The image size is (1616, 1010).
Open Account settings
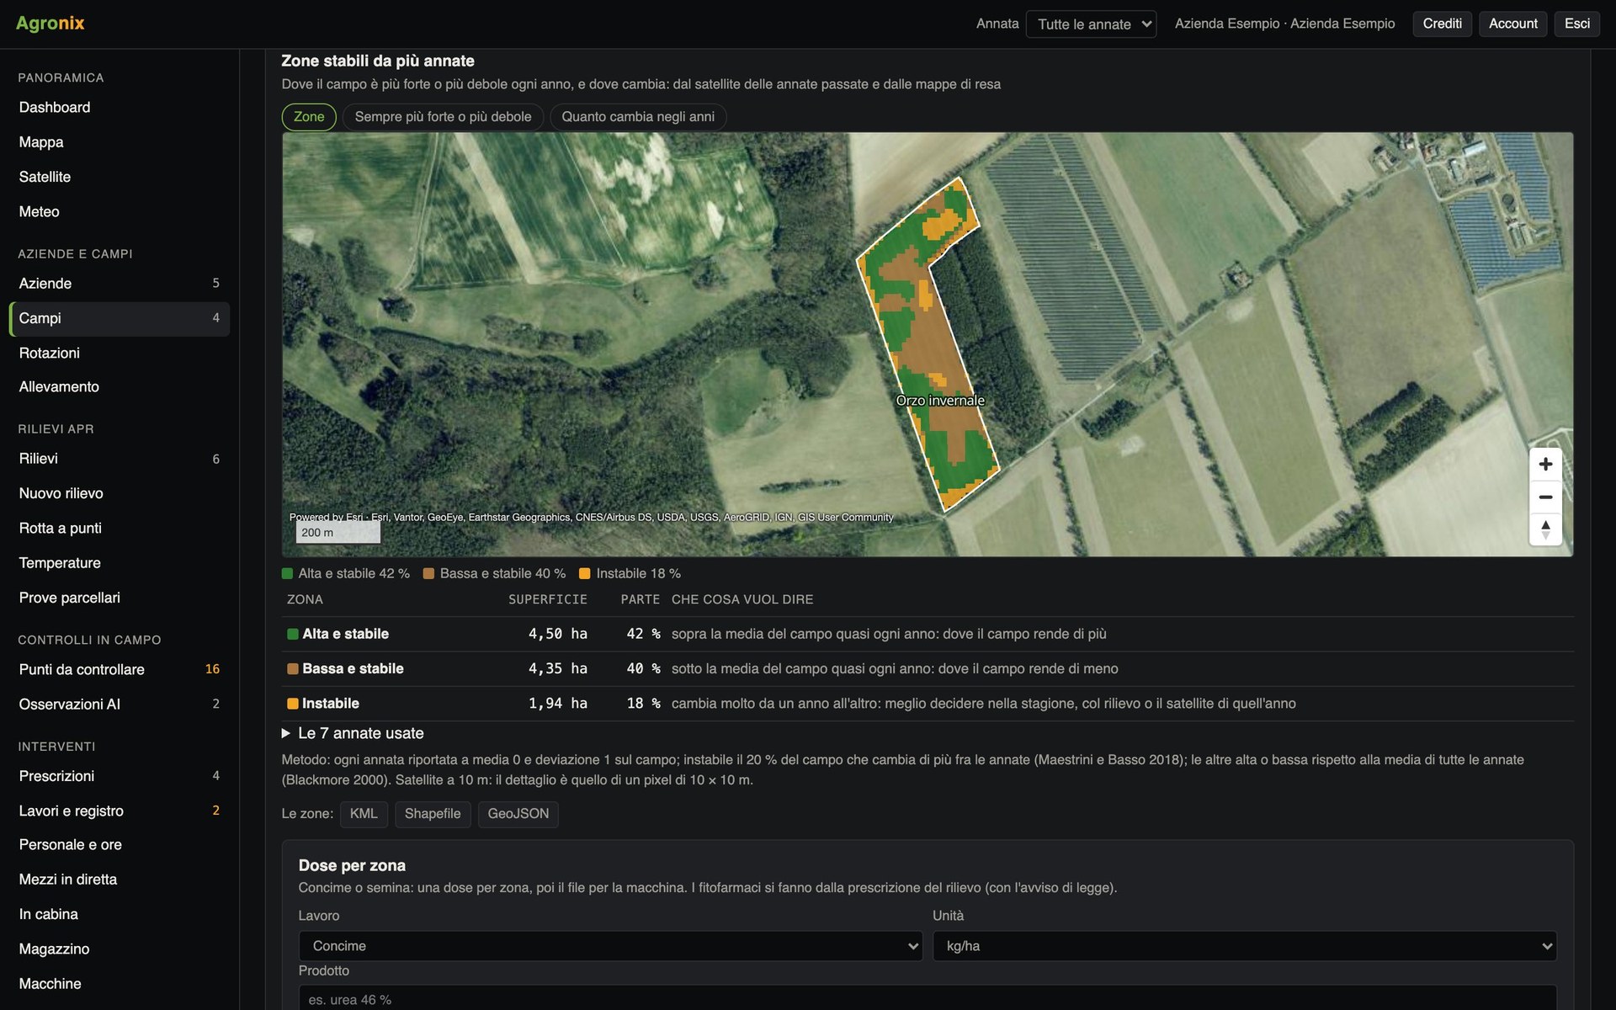pos(1512,24)
